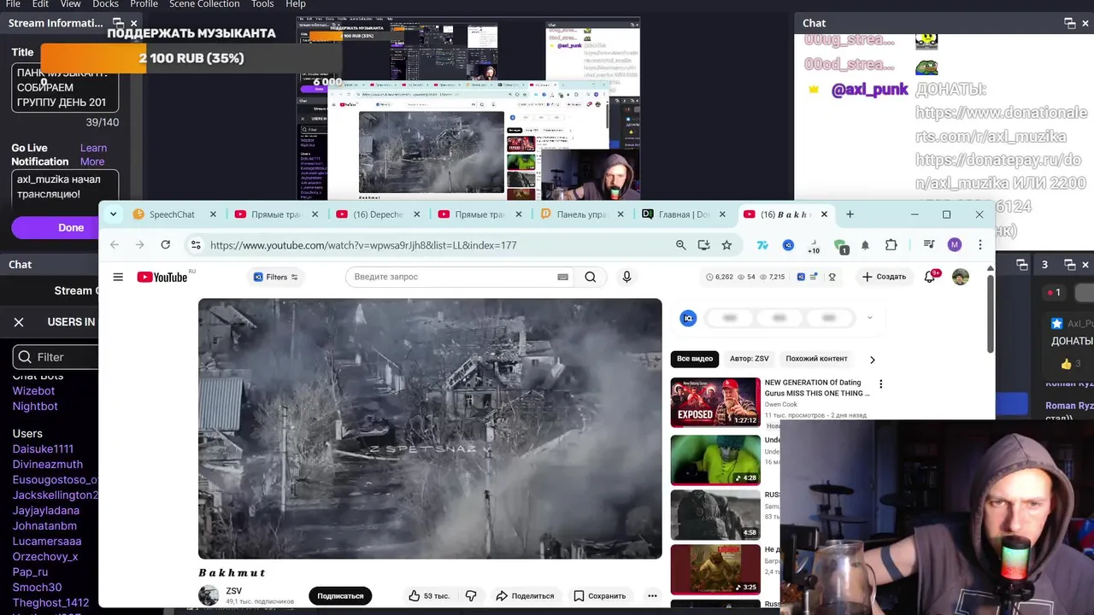Bookmark this page with the star icon

pos(726,245)
